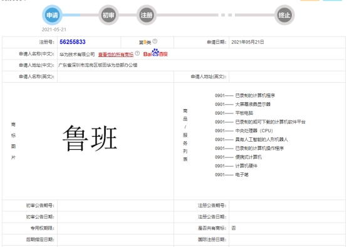Select goods item 具有人工智能的人形机器人
This screenshot has width=347, height=247.
(262, 140)
